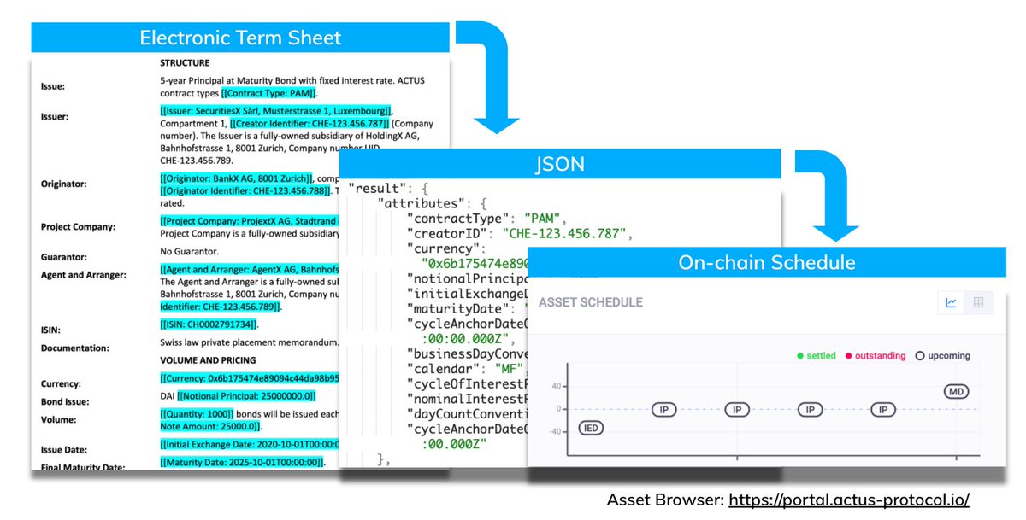Select the IED event marker

(592, 427)
